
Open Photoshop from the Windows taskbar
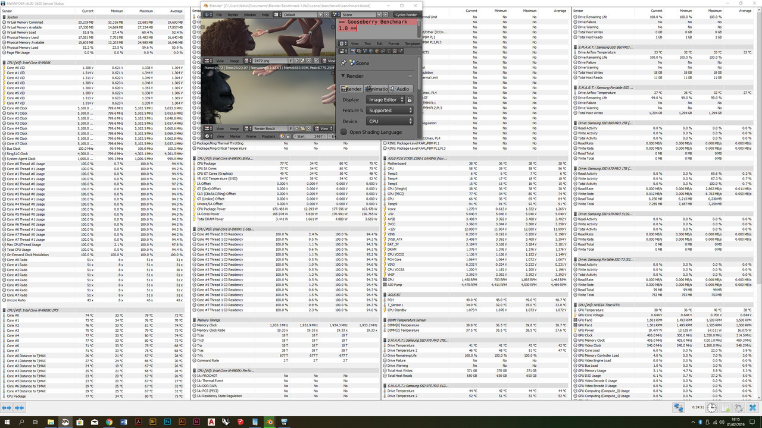168,422
